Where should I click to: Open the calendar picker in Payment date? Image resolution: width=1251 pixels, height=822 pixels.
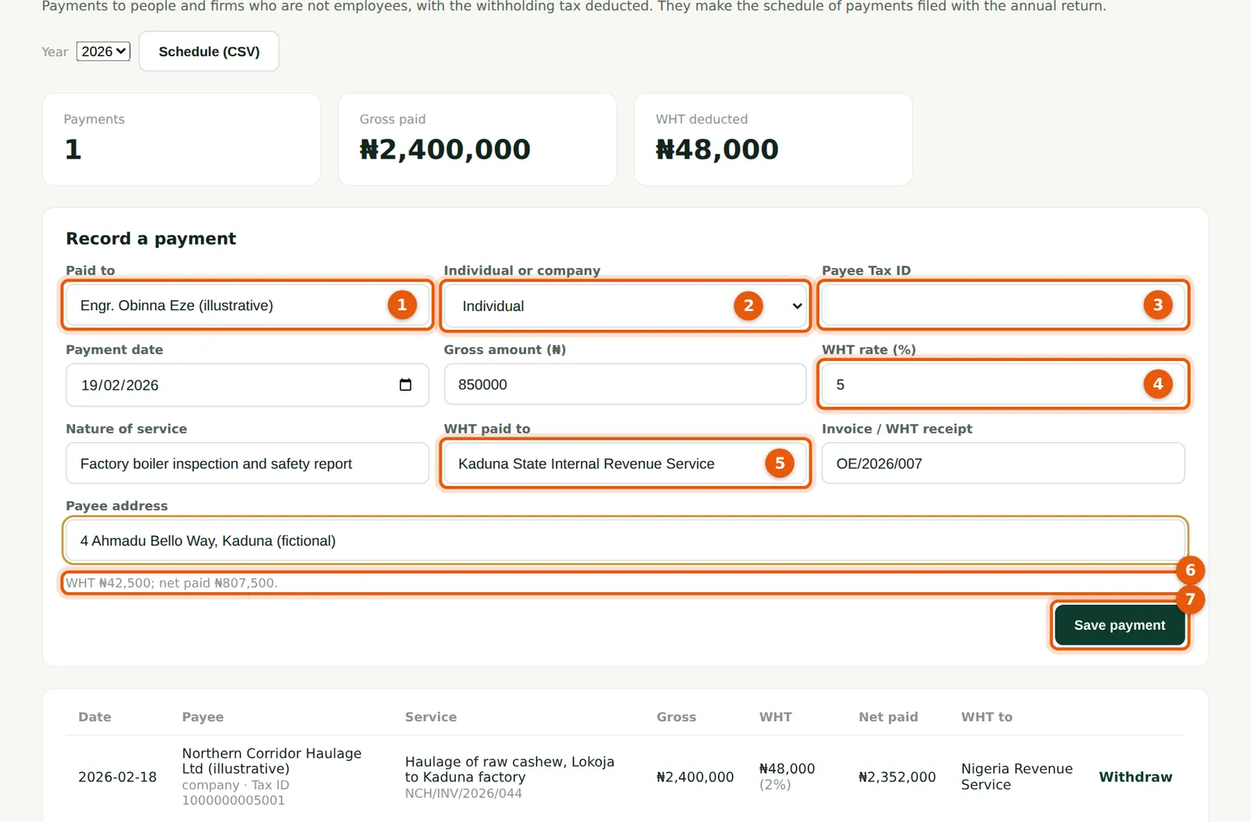405,384
